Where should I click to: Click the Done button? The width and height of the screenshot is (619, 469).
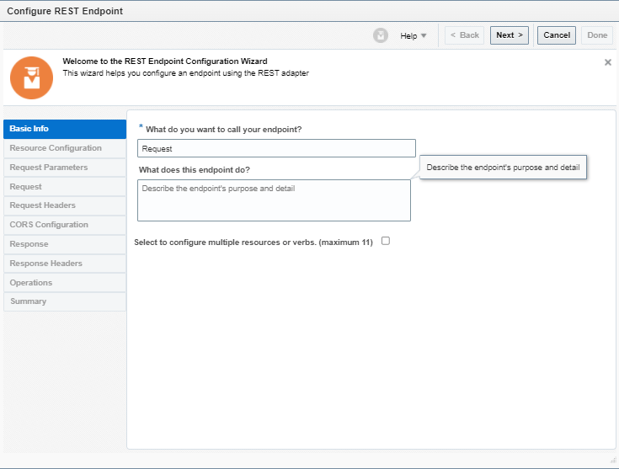597,35
